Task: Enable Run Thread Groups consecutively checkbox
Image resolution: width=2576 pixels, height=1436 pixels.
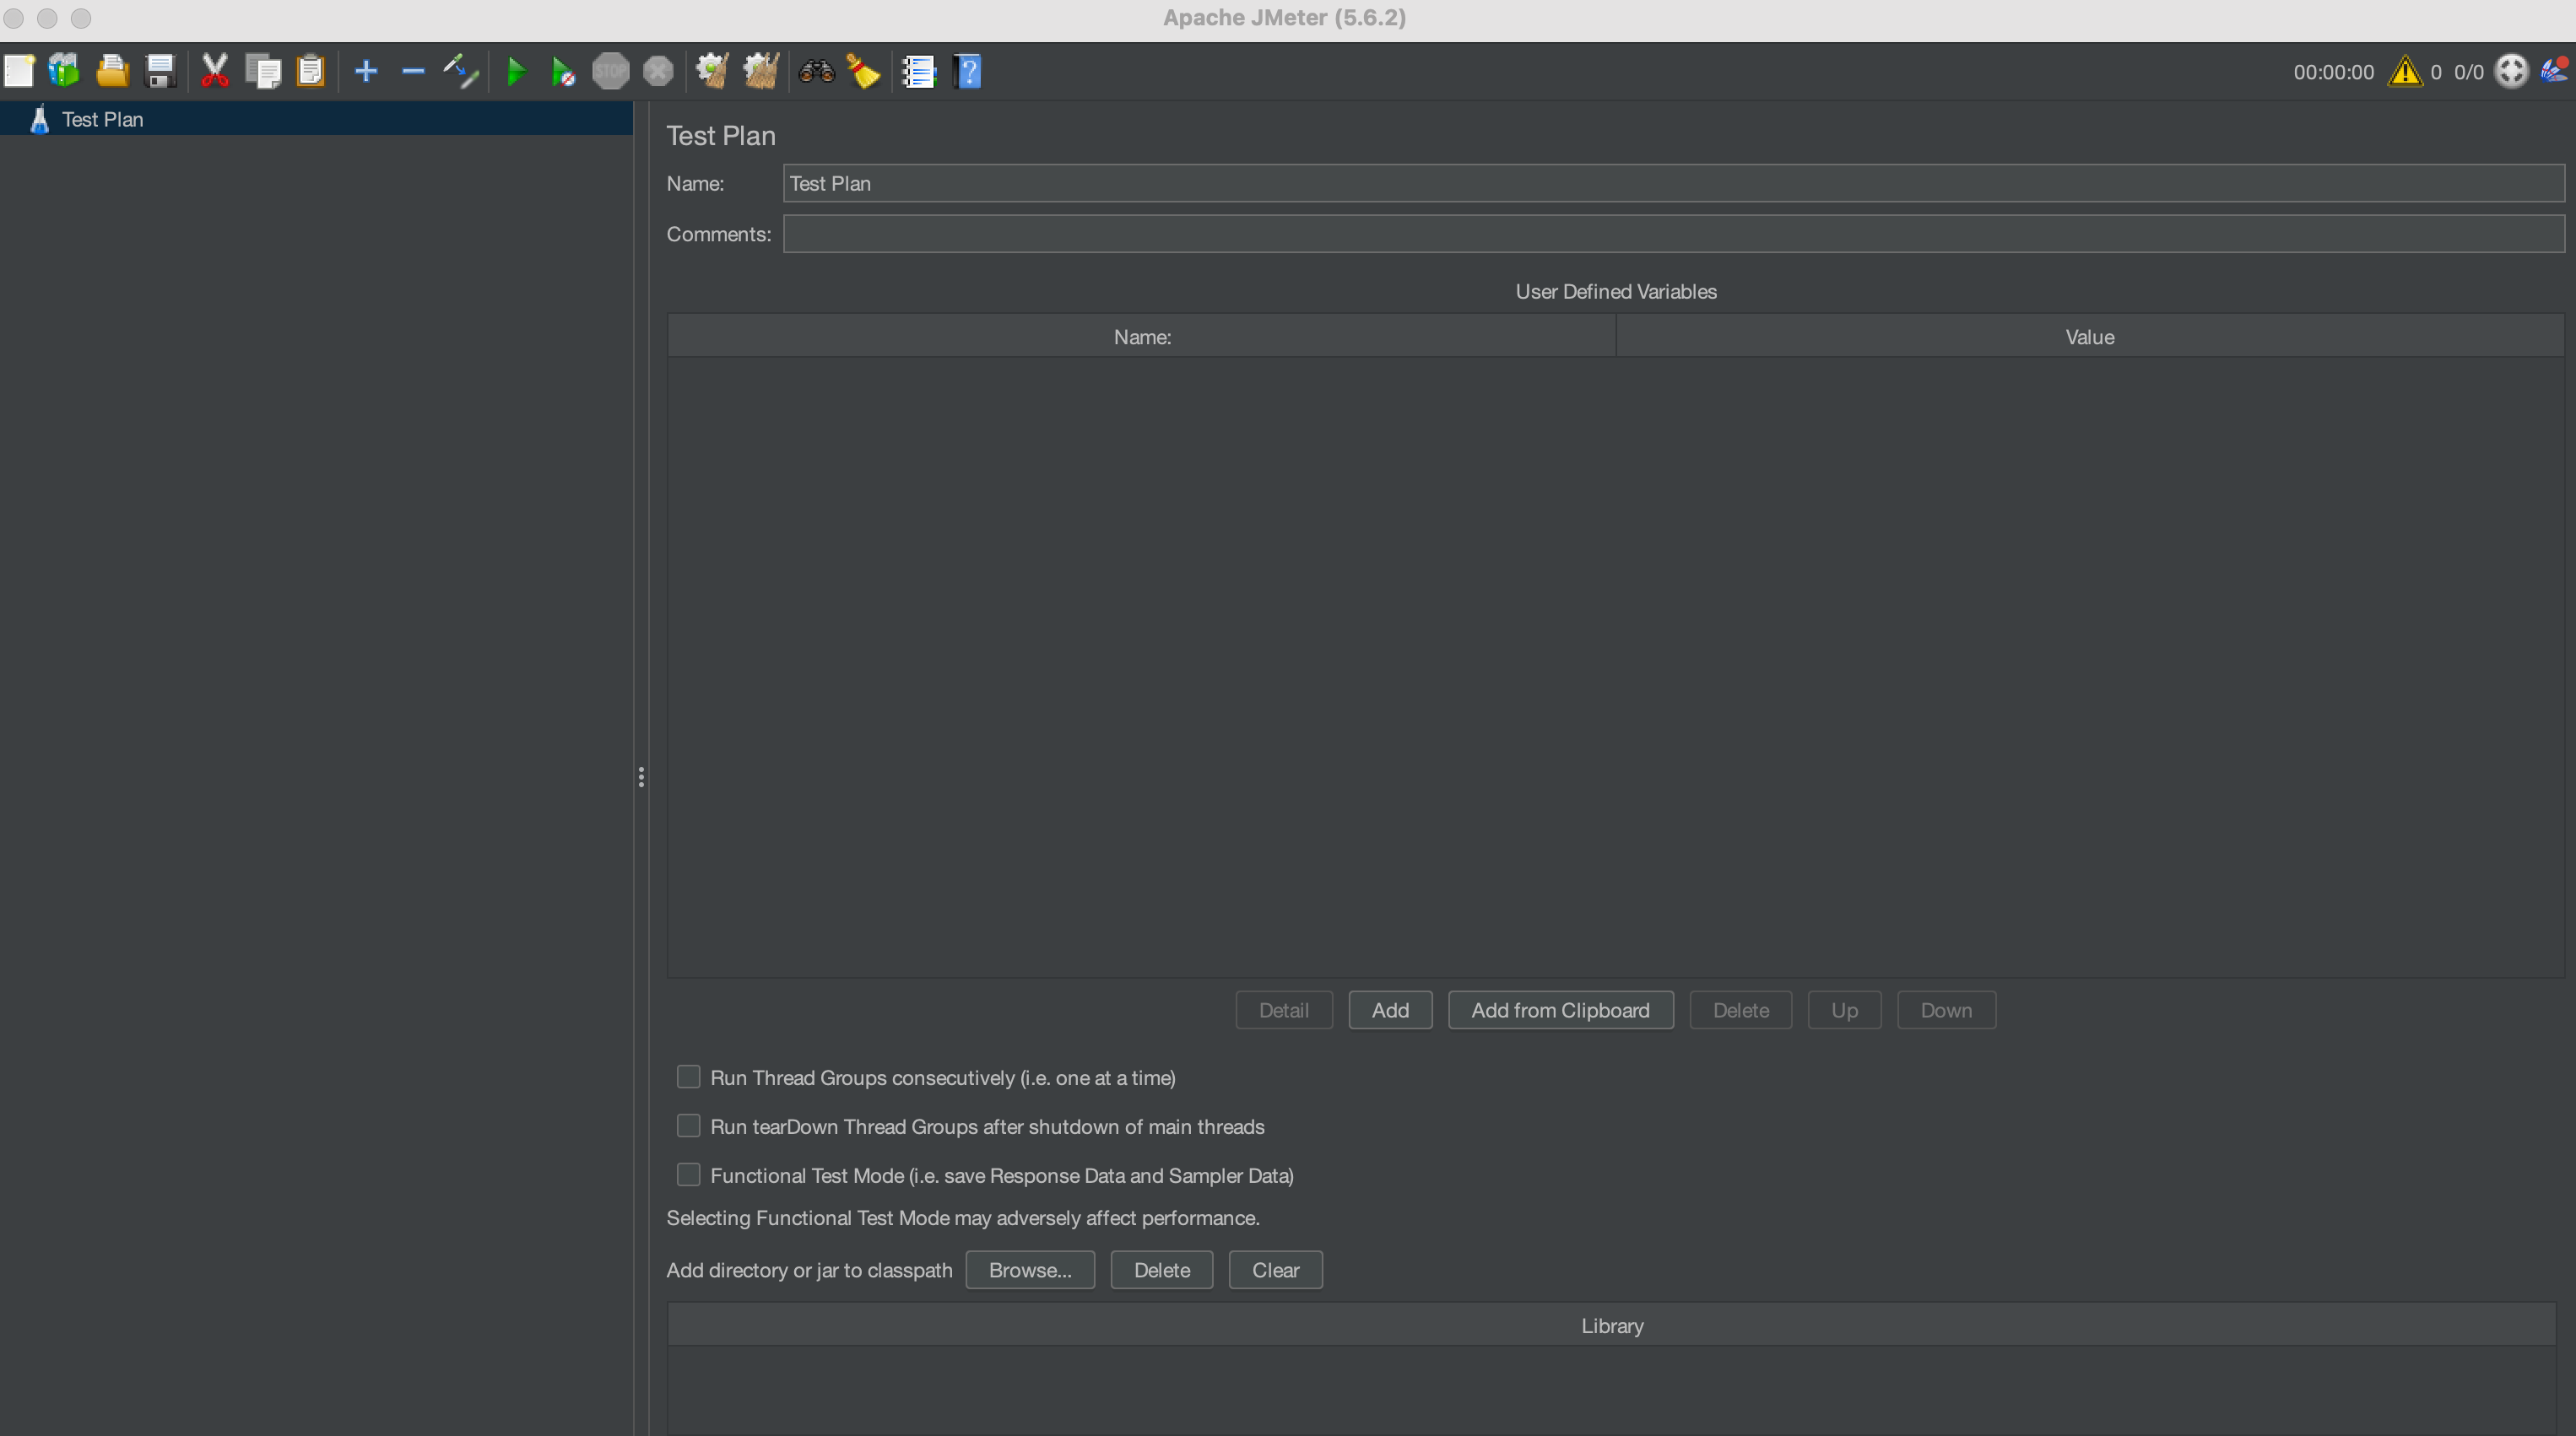Action: (688, 1077)
